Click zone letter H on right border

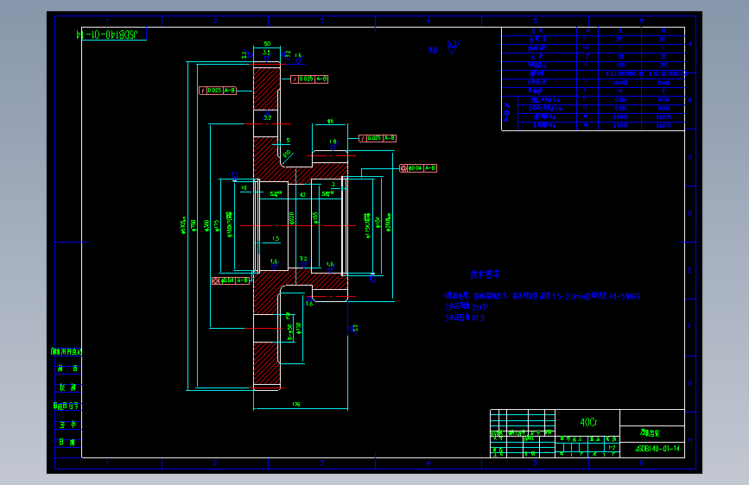point(690,440)
